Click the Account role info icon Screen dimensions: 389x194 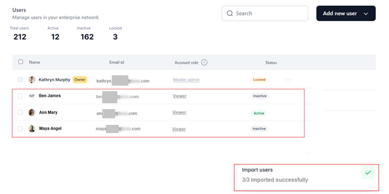pos(204,62)
